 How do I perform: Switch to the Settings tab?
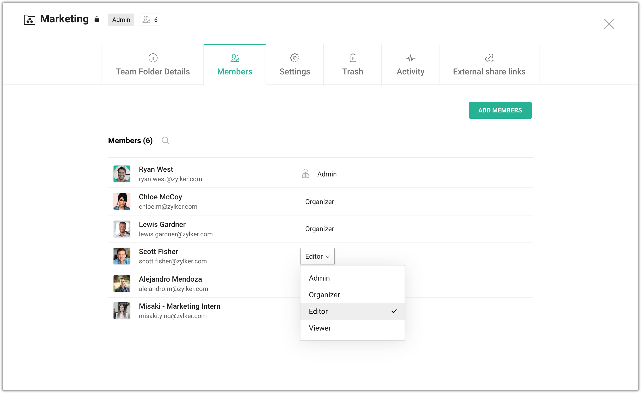[295, 65]
